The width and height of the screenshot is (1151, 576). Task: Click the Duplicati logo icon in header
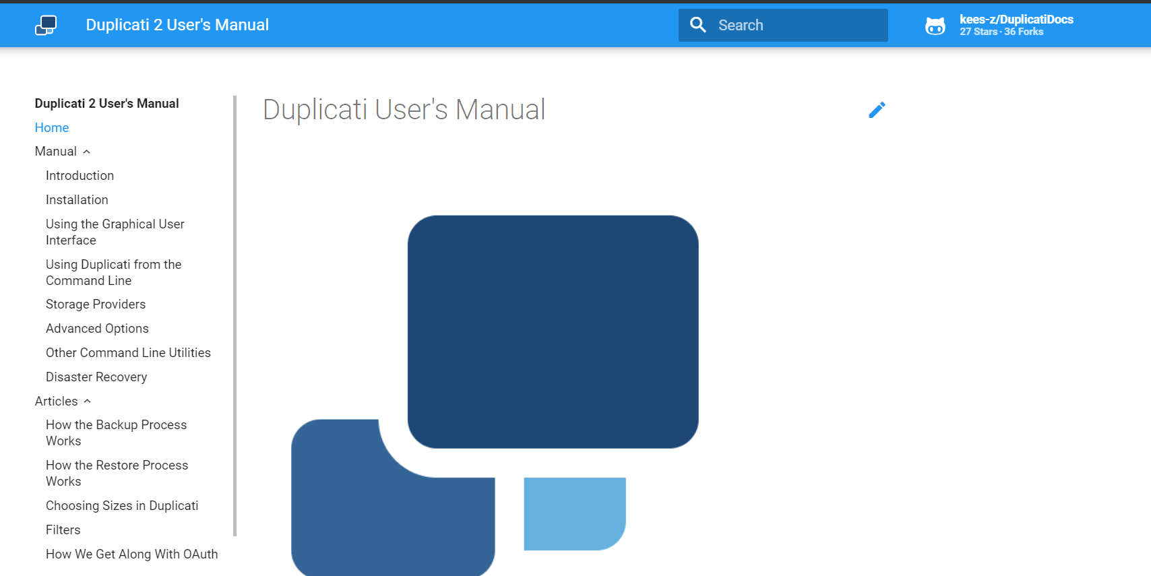pos(46,25)
